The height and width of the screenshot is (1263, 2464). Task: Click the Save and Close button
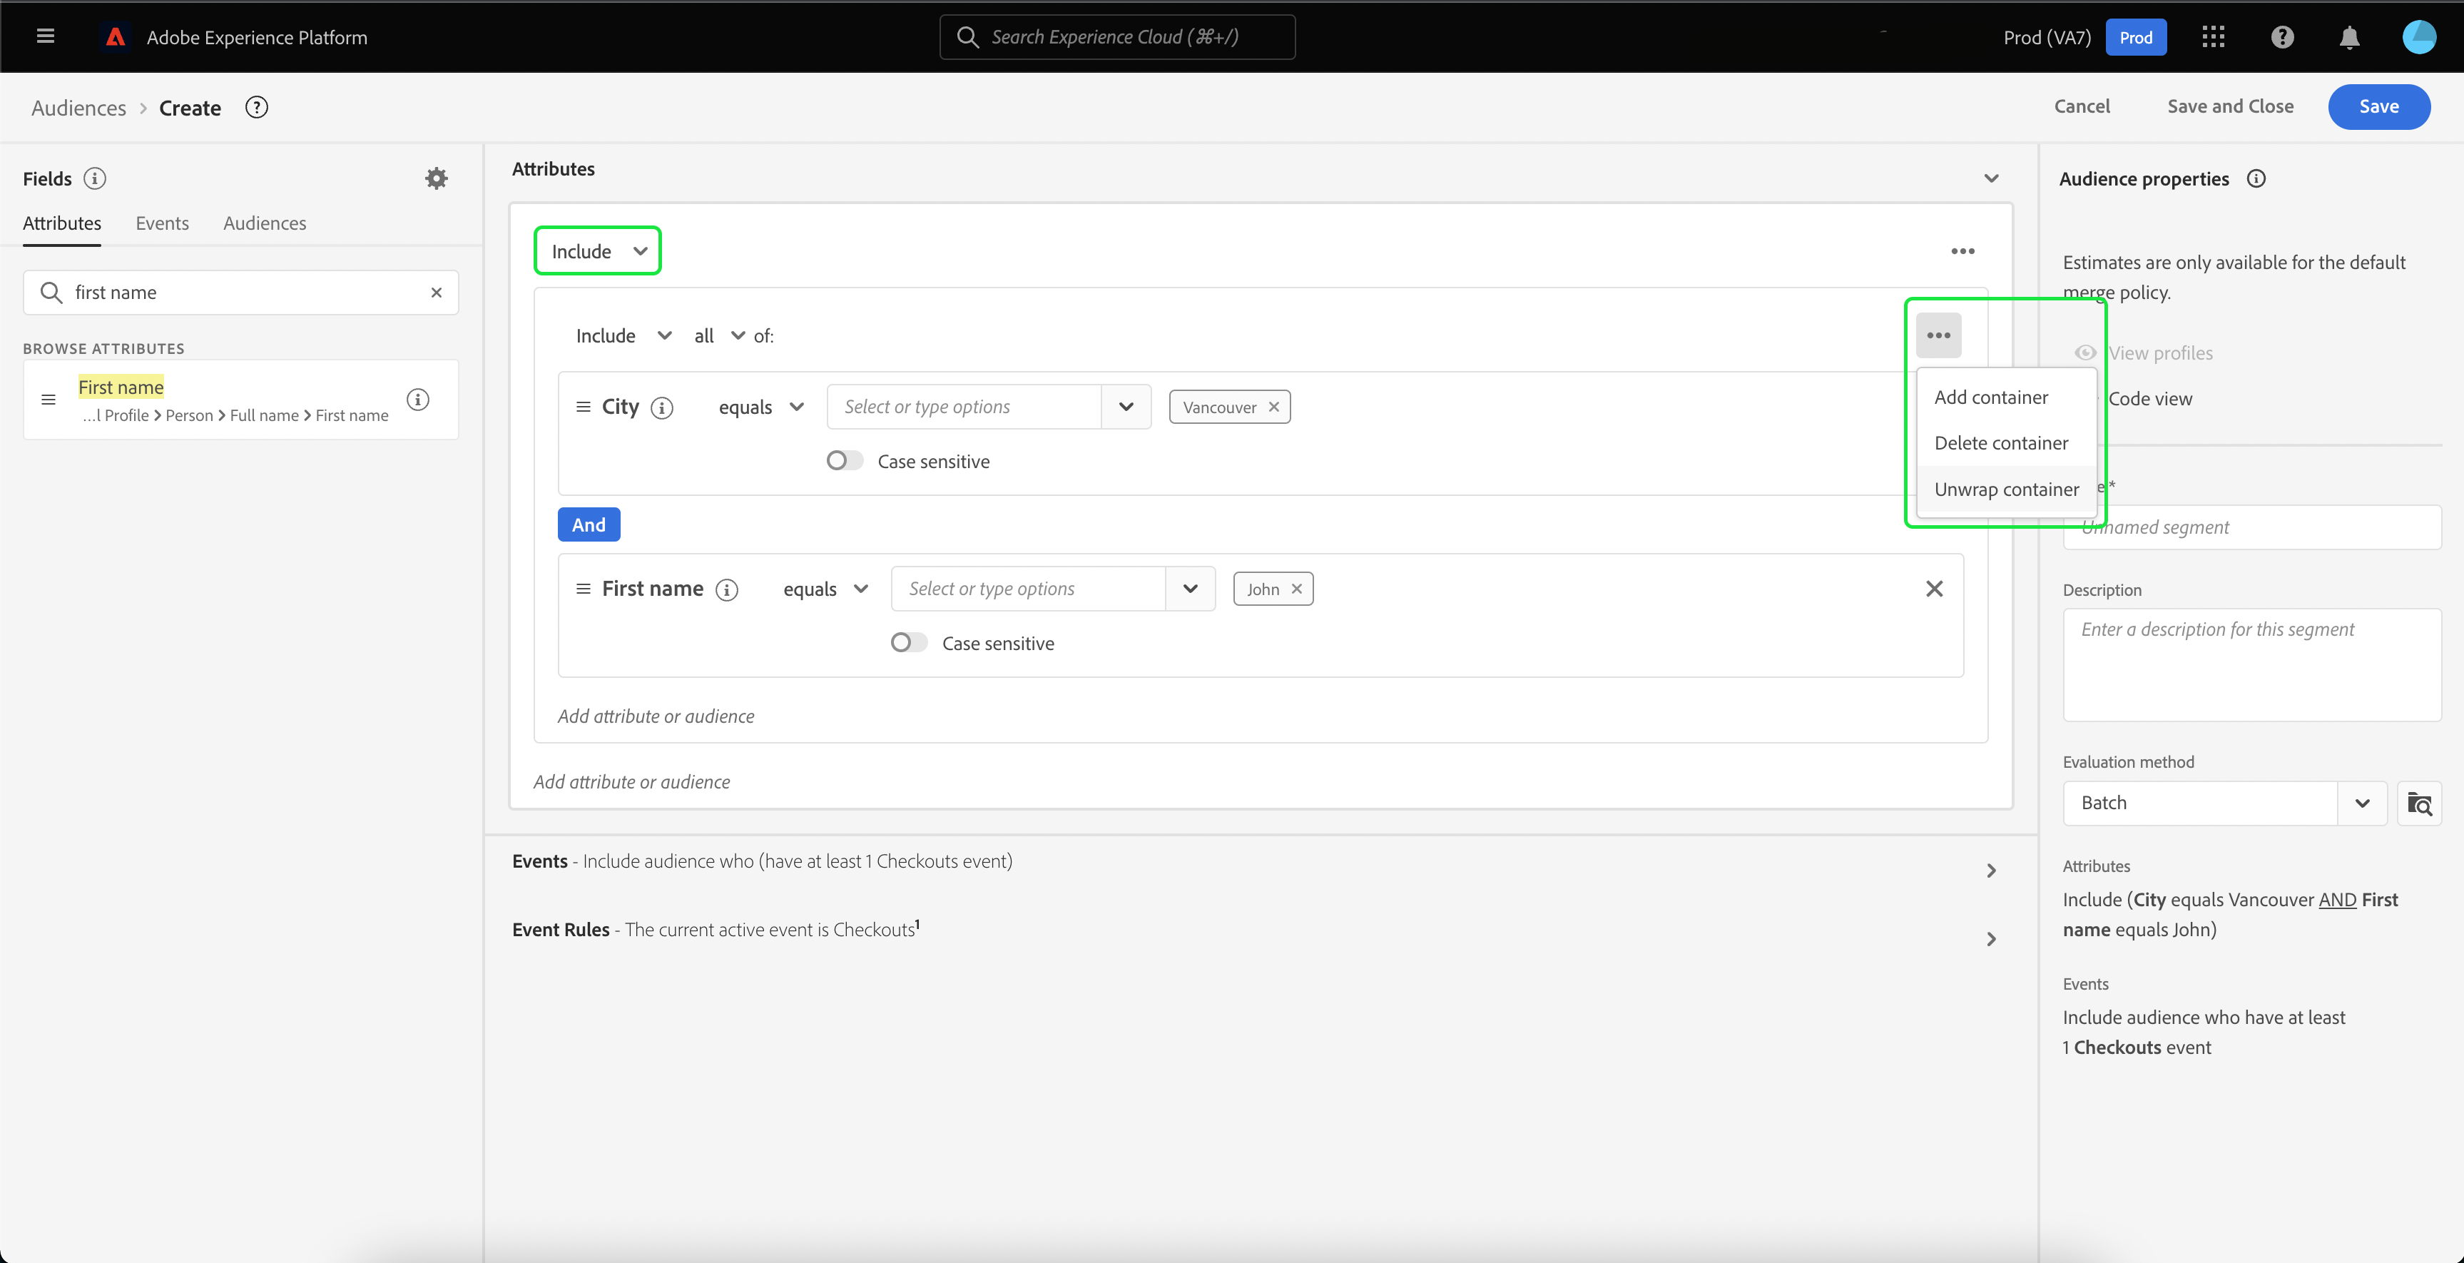pos(2229,106)
